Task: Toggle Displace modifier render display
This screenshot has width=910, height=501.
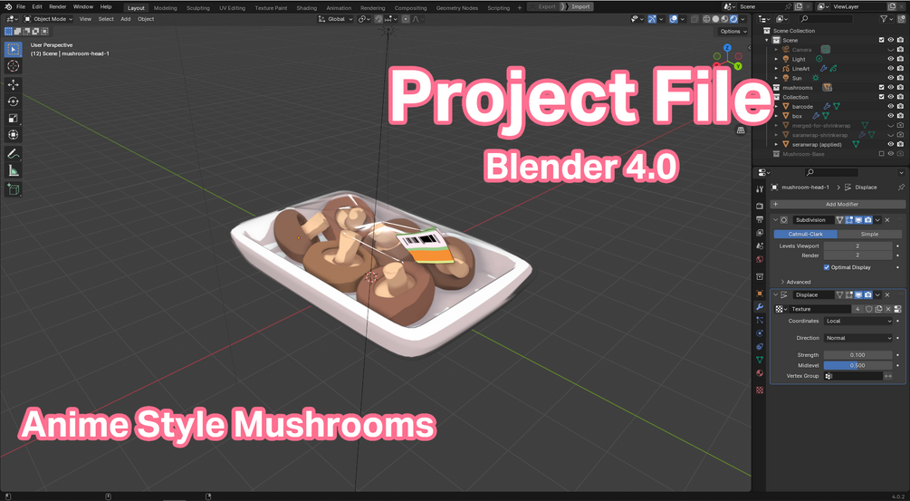Action: (867, 295)
